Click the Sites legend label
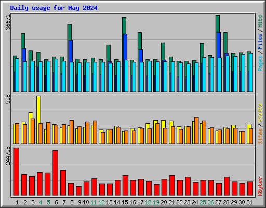 [x=260, y=136]
